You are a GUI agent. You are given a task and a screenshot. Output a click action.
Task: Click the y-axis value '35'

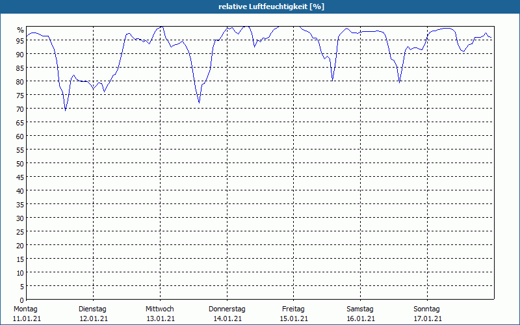point(20,204)
